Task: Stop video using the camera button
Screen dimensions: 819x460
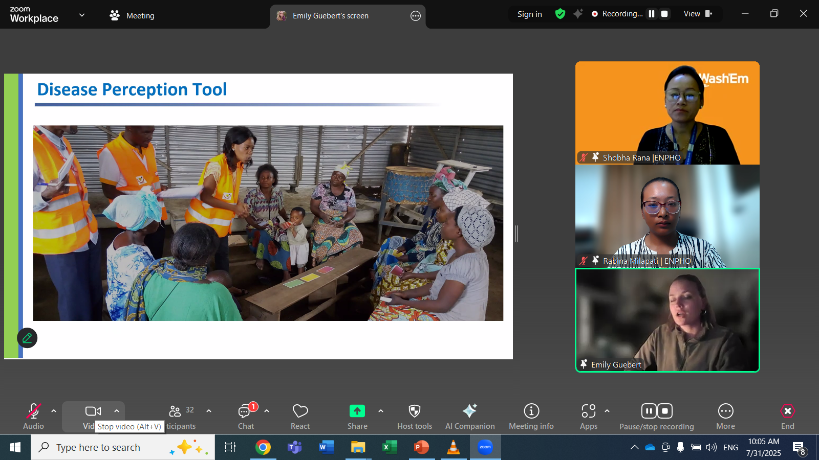Action: click(93, 411)
